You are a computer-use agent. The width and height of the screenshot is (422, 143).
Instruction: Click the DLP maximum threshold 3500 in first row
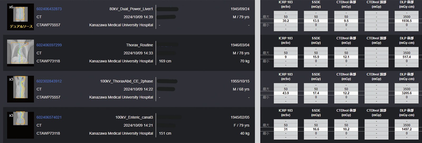pos(406,17)
